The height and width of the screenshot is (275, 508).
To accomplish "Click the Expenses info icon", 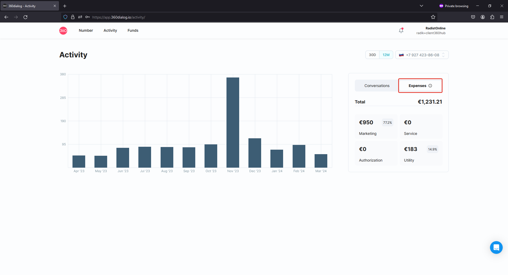I will (x=430, y=86).
